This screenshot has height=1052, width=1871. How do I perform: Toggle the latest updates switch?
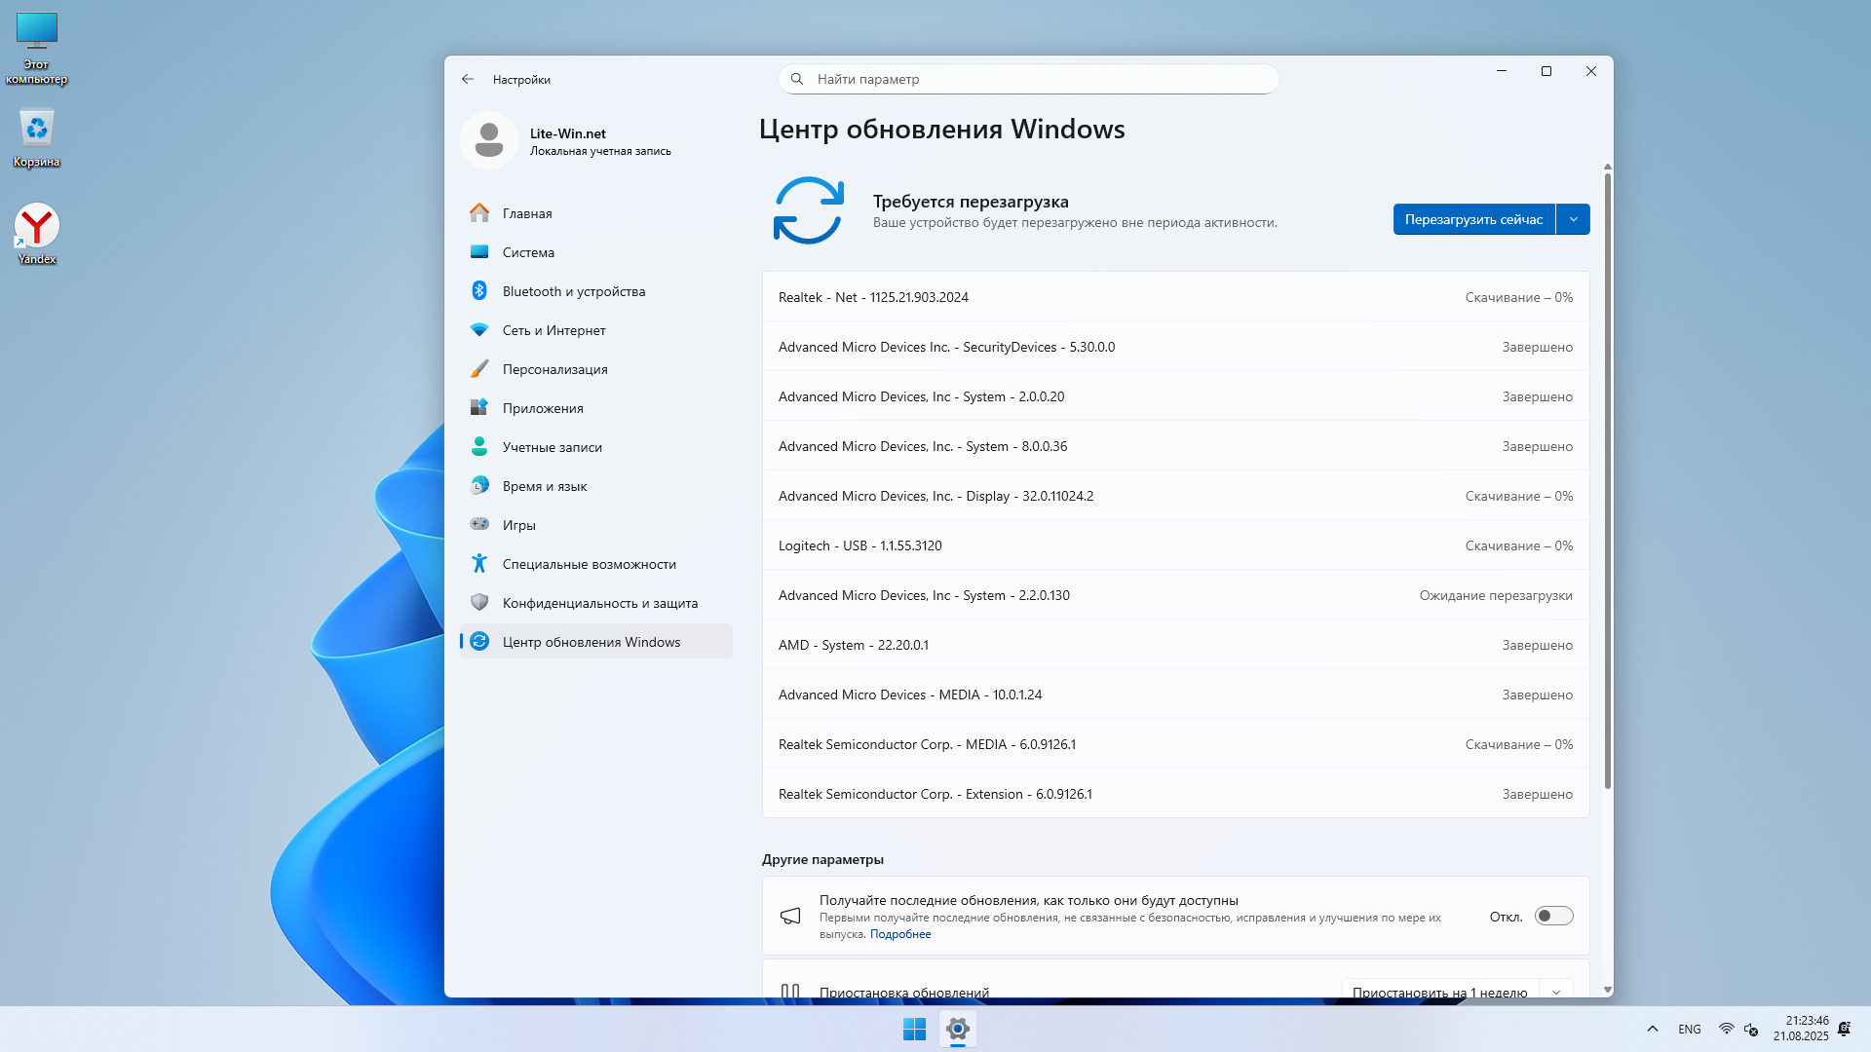tap(1553, 916)
